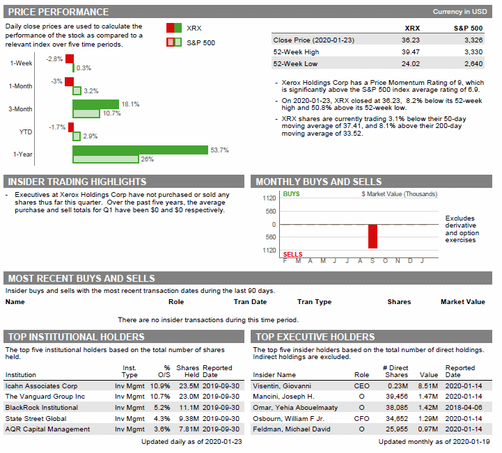Click the 52-Week High row label
This screenshot has width=502, height=453.
[x=296, y=51]
